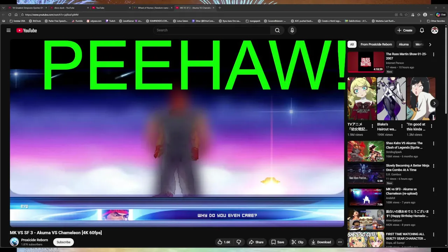Open options for The Russ Martin Show video

tap(433, 55)
